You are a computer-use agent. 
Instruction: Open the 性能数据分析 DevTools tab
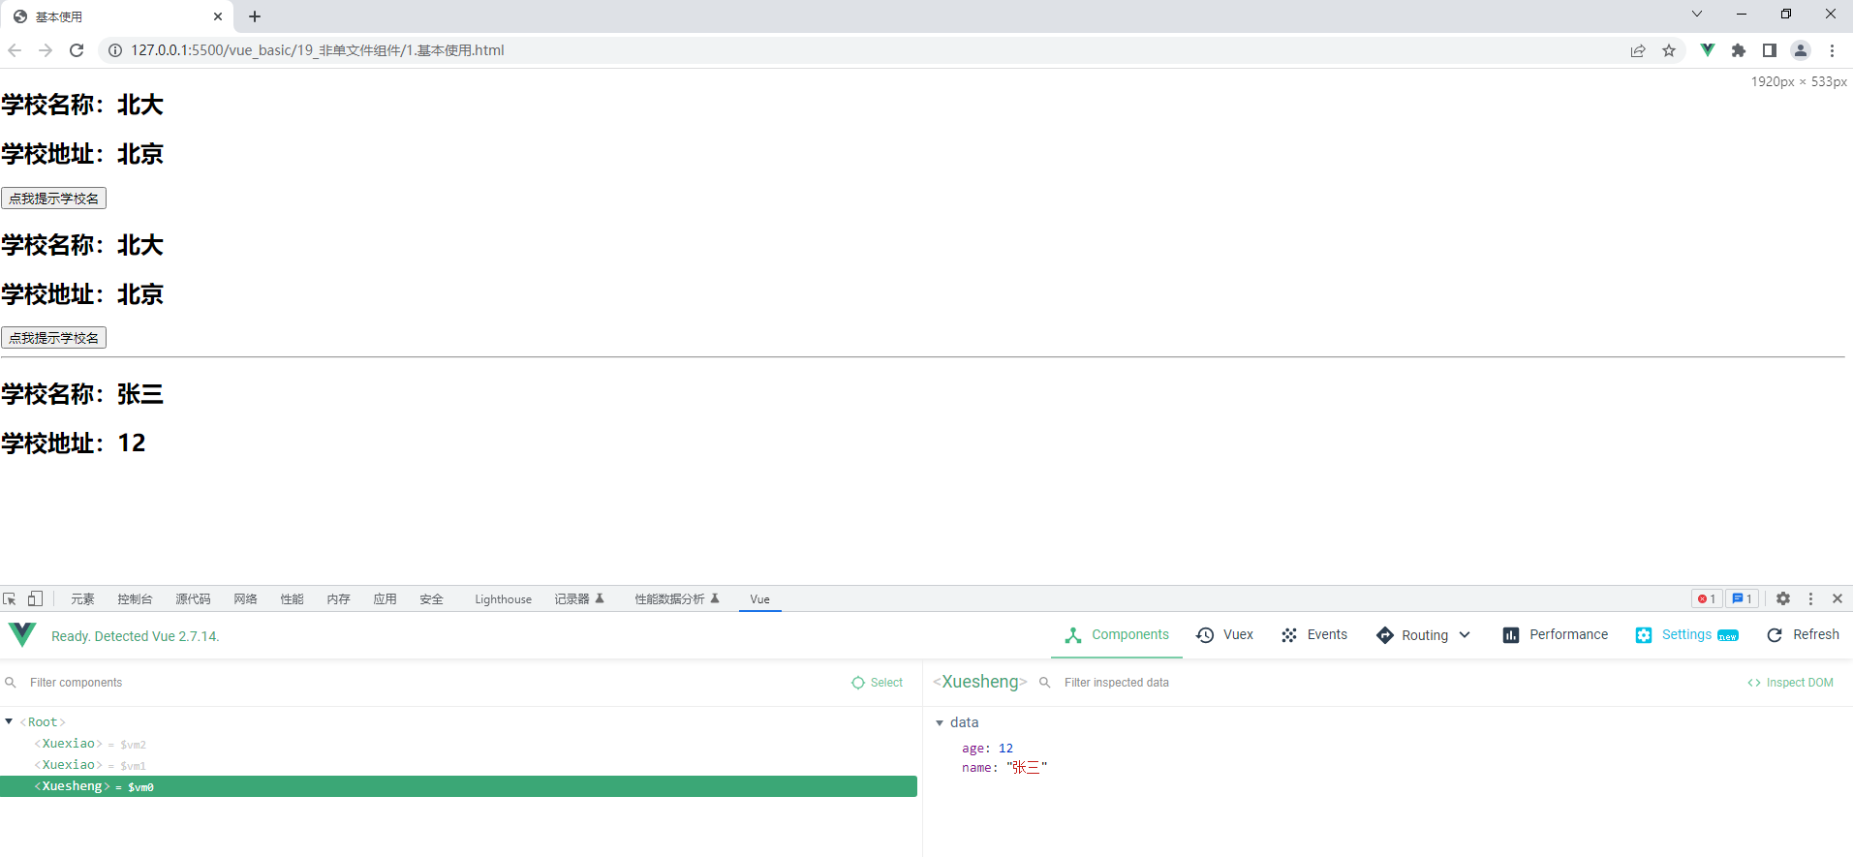[677, 599]
